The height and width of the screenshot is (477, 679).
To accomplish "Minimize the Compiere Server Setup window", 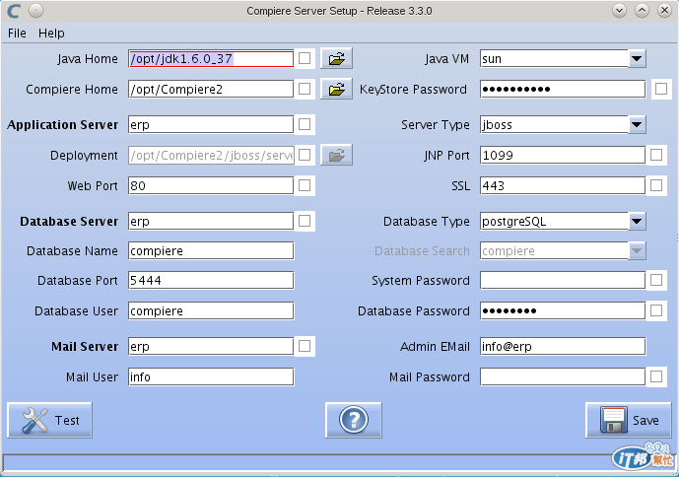I will pos(619,11).
